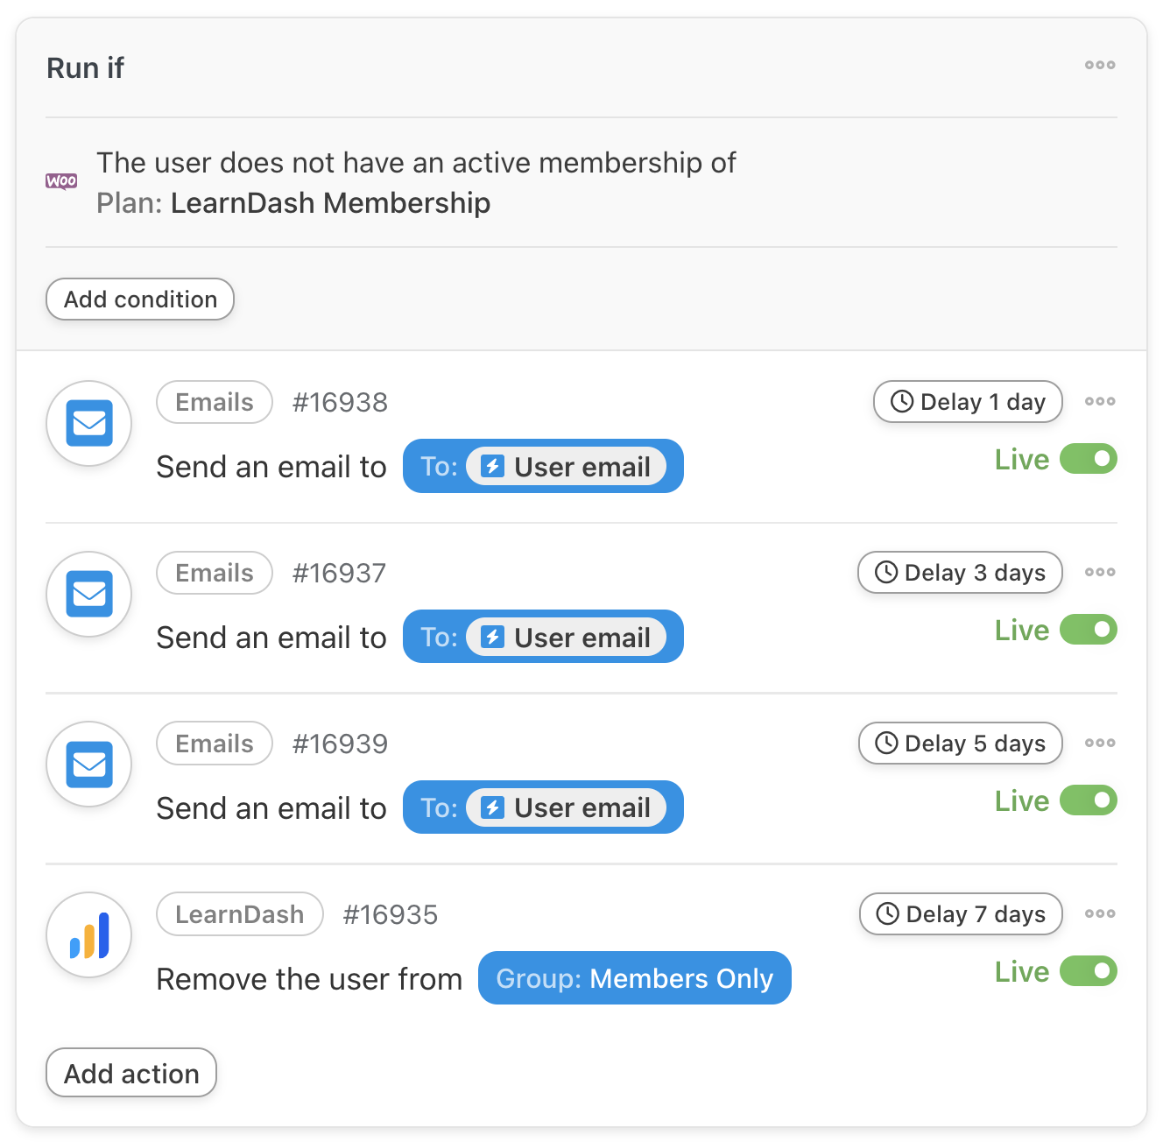The height and width of the screenshot is (1142, 1163).
Task: Click the WooCommerce icon beside the membership condition
Action: click(x=61, y=181)
